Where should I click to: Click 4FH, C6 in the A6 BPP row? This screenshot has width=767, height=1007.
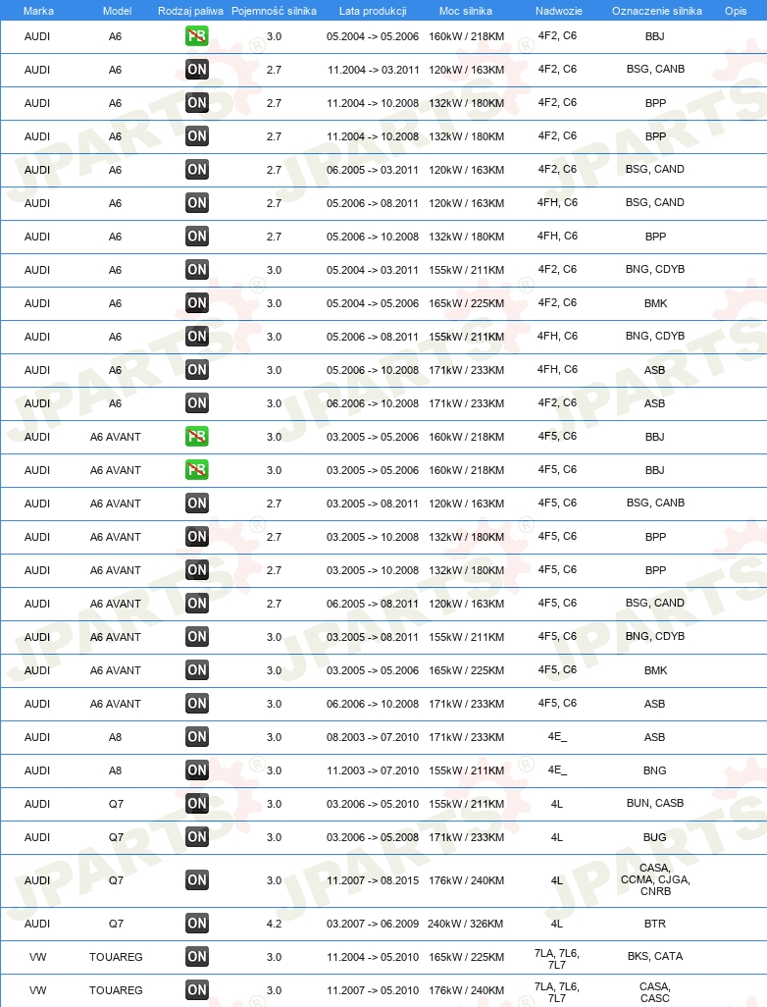tap(557, 236)
